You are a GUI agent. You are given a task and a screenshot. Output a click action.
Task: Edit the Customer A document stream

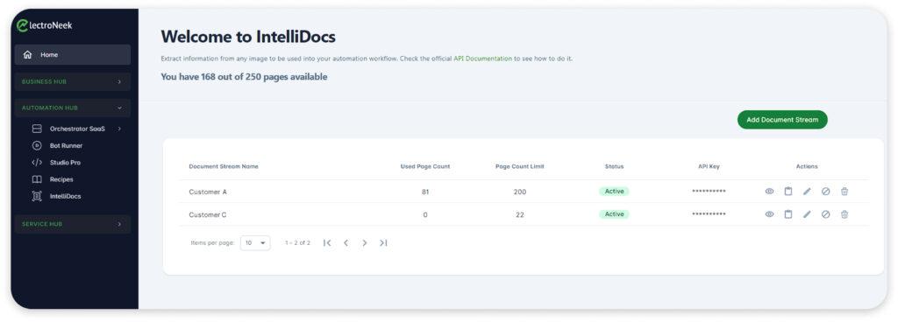coord(807,192)
